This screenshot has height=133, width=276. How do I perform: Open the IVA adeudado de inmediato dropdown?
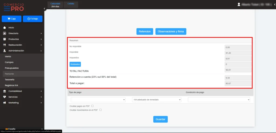pos(157,100)
